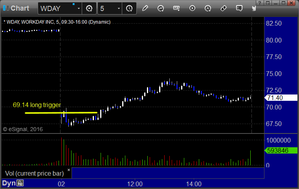Viewport: 299px width, 189px height.
Task: Click the Chart window logo icon
Action: point(6,8)
